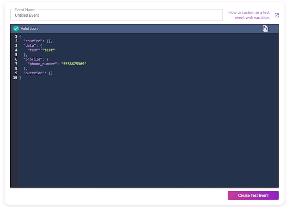Click the "data" key on line 3

(29, 46)
